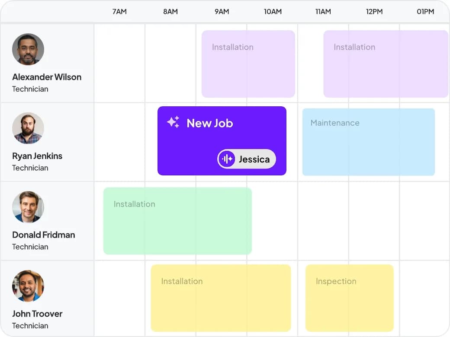
Task: Click the 9AM time column header
Action: [222, 12]
